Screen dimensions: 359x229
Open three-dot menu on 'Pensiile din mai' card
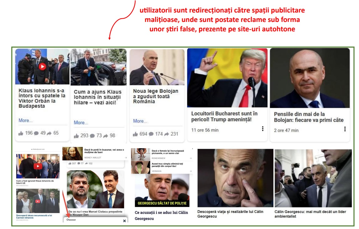pos(345,129)
